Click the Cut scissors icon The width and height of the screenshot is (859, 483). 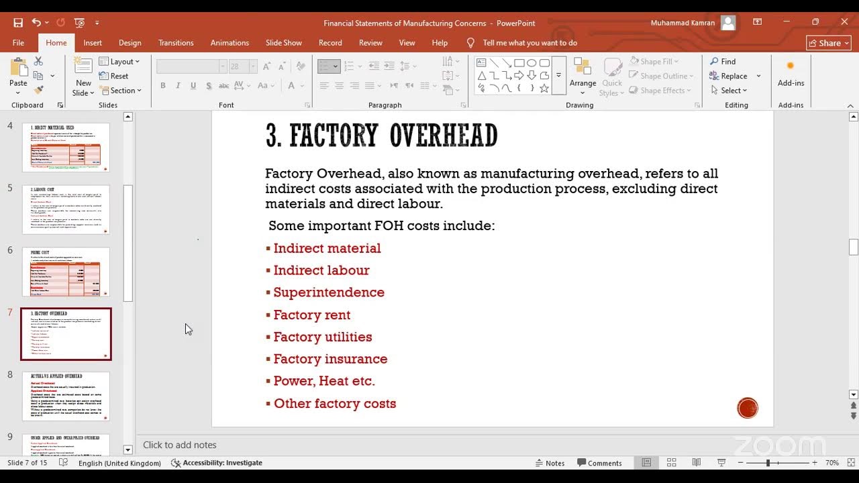coord(38,62)
